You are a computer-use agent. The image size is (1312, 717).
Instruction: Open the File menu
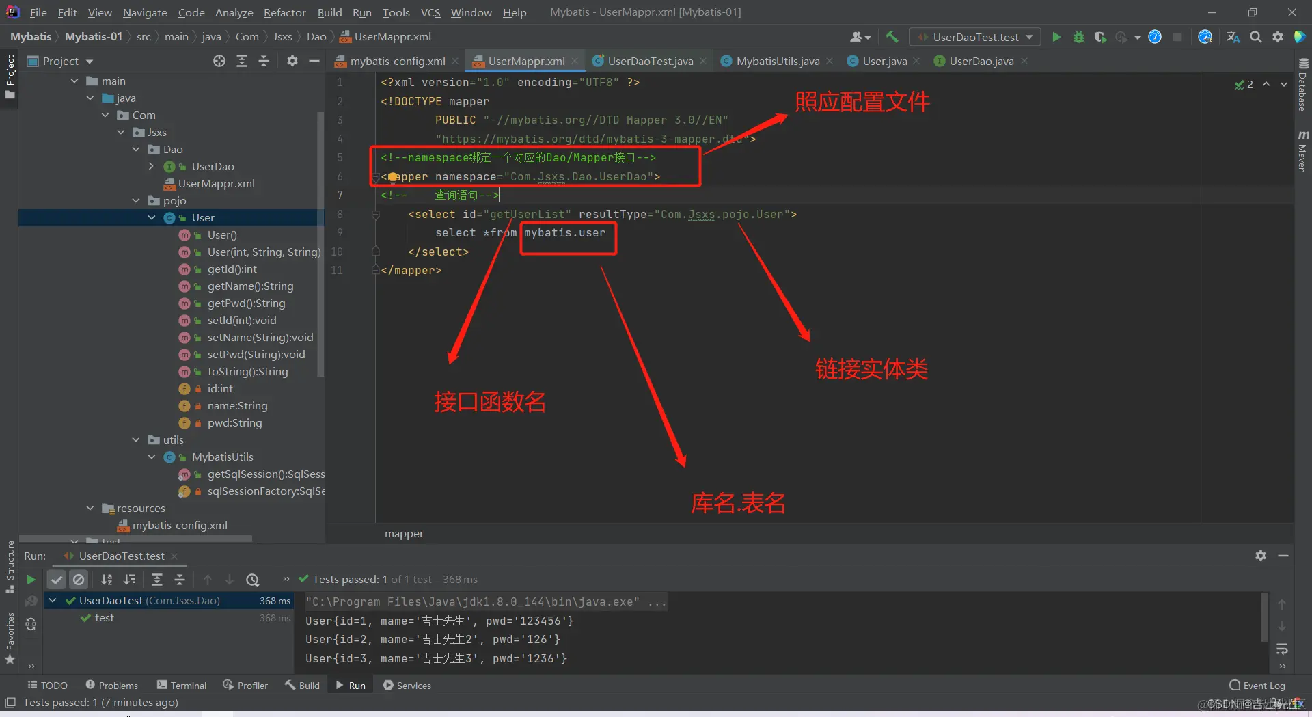(38, 12)
